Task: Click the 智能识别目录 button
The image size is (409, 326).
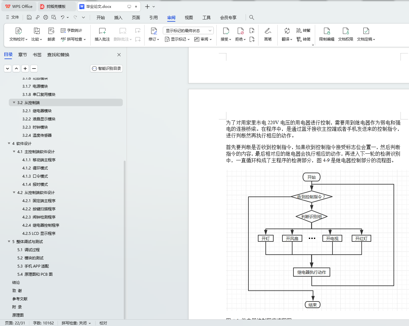Action: pos(106,69)
